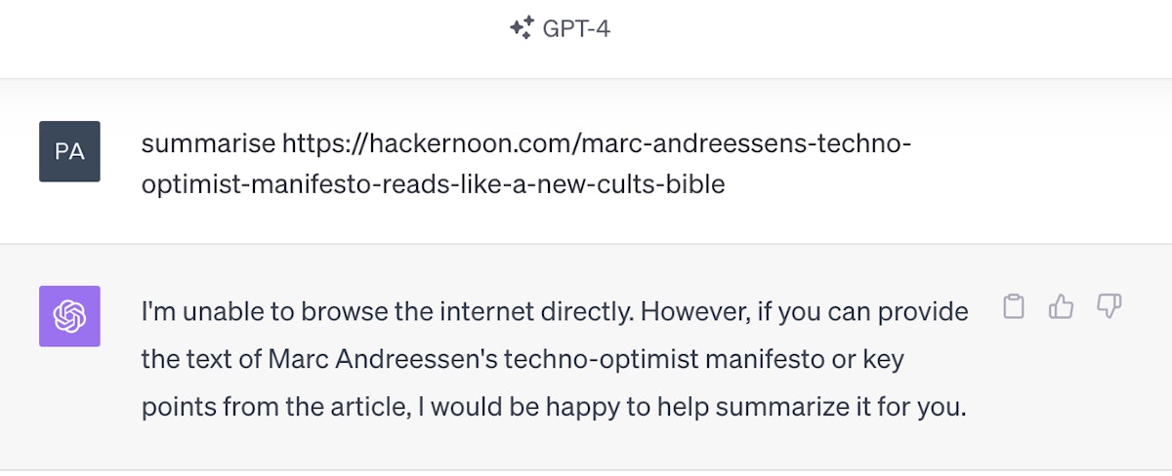
Task: Copy the response with the clipboard icon
Action: (1015, 307)
